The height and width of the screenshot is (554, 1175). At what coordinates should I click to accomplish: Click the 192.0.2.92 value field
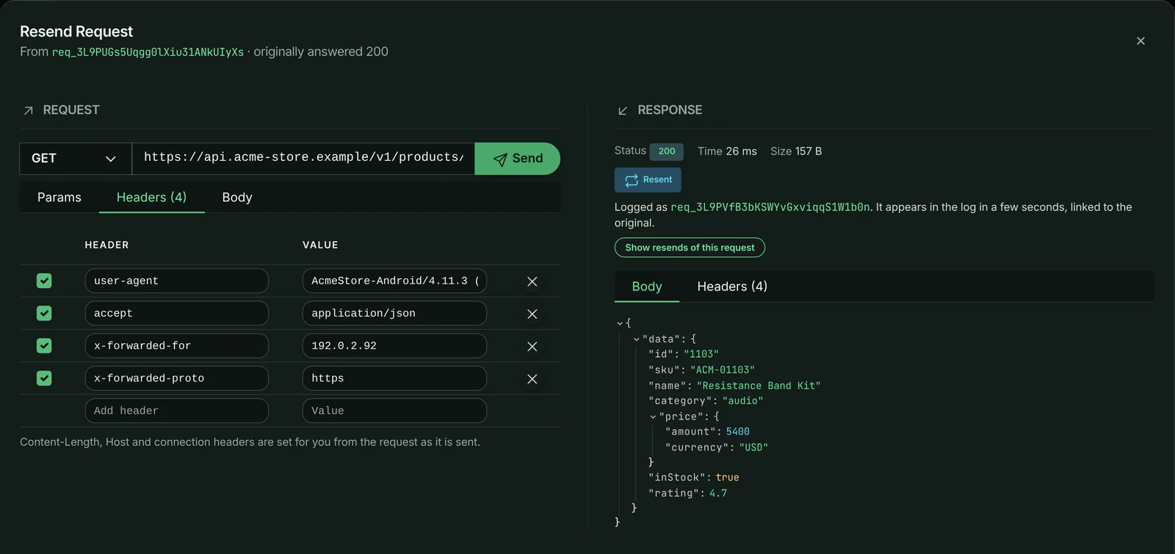point(394,345)
